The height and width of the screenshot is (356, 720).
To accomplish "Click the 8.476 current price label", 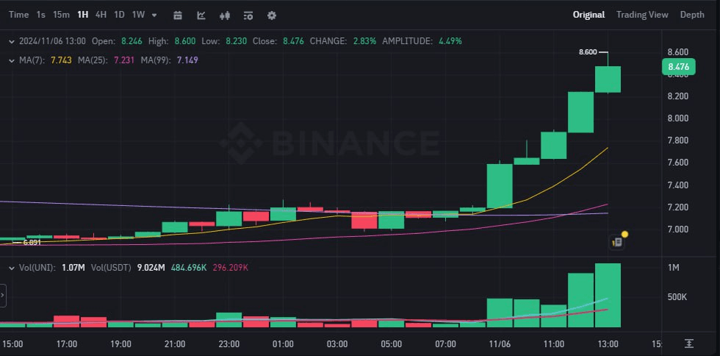I will (677, 67).
